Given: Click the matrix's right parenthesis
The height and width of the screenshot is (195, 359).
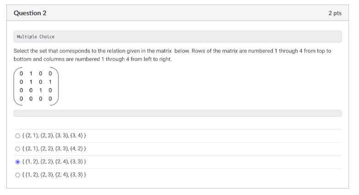Looking at the screenshot, I should pyautogui.click(x=56, y=86).
